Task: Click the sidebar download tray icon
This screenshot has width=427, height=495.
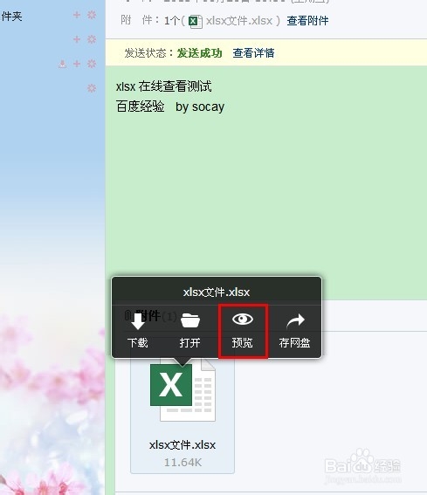Action: click(63, 64)
